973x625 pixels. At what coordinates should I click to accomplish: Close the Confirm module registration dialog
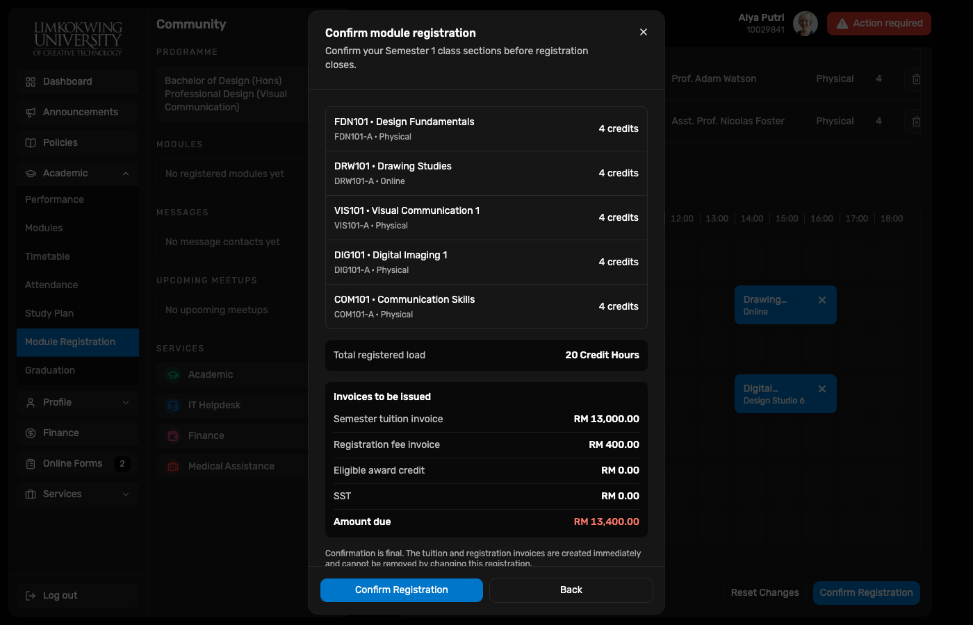click(644, 32)
